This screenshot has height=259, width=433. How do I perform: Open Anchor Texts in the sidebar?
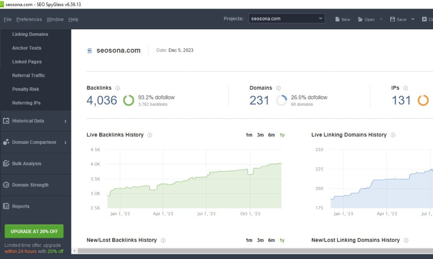pyautogui.click(x=26, y=48)
